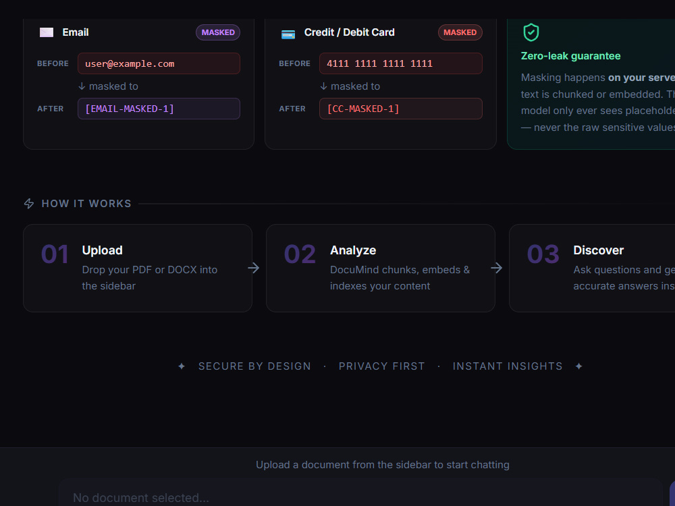Select the user@example.com before field
Screen dimensions: 675x506
pos(159,63)
